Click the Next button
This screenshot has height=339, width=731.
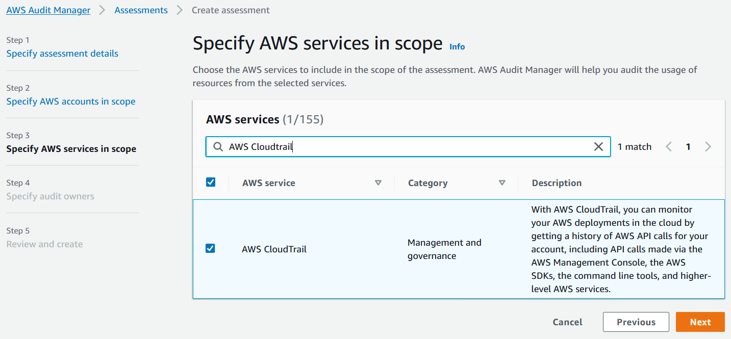pos(700,322)
